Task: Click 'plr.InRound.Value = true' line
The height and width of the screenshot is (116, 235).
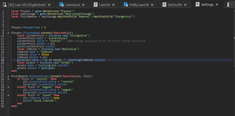Action: click(x=41, y=98)
